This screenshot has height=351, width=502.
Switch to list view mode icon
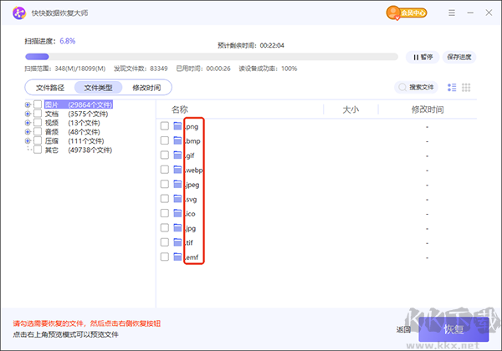click(x=453, y=87)
